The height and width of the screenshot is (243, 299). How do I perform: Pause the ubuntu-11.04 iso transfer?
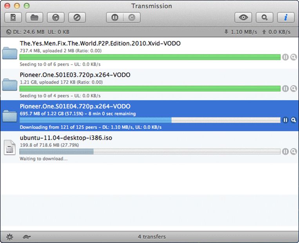[285, 151]
